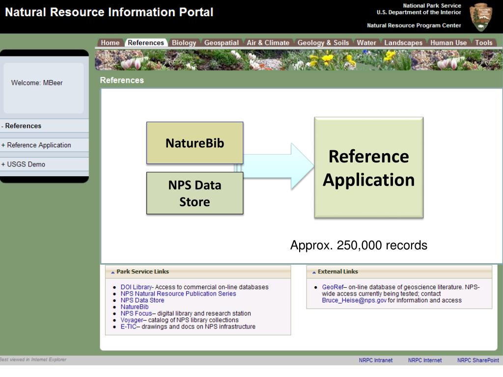
Task: Open the NRPC SharePoint footer link
Action: pyautogui.click(x=478, y=360)
